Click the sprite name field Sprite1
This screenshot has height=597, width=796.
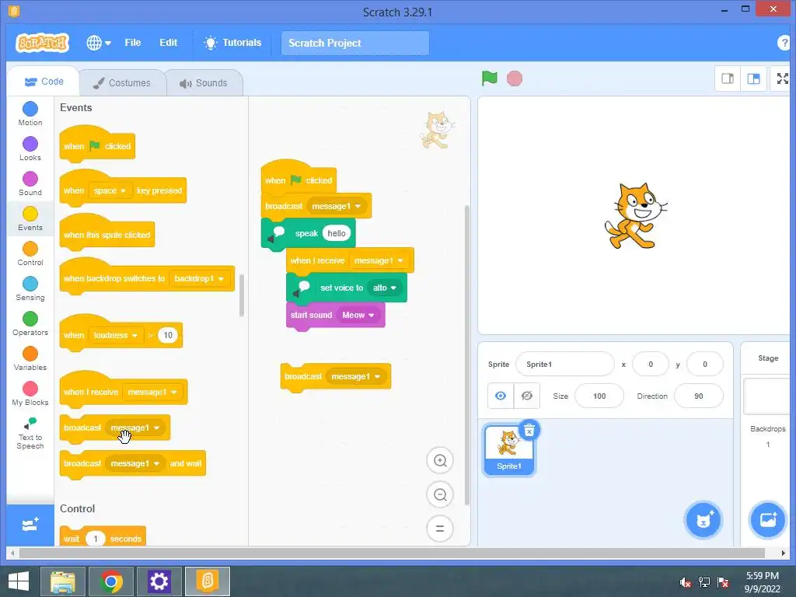pos(565,364)
